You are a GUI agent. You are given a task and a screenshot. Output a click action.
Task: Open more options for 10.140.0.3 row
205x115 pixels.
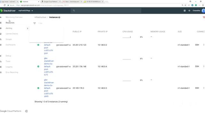tap(204, 88)
